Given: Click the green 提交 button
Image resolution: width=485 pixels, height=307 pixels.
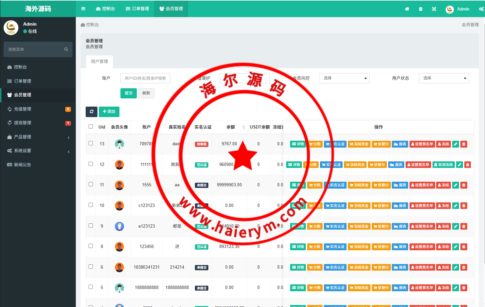Looking at the screenshot, I should pyautogui.click(x=128, y=93).
